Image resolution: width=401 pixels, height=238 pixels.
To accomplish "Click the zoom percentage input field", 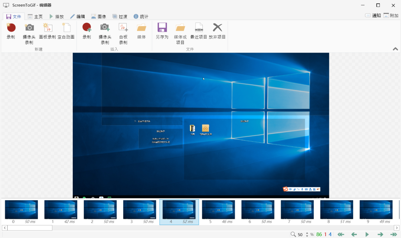I will click(301, 234).
